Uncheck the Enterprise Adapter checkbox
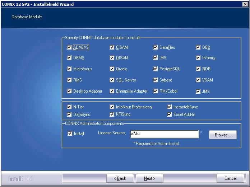 click(112, 91)
